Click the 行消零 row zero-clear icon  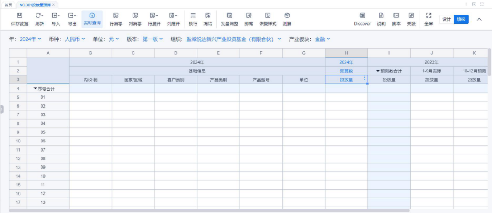[x=116, y=16]
